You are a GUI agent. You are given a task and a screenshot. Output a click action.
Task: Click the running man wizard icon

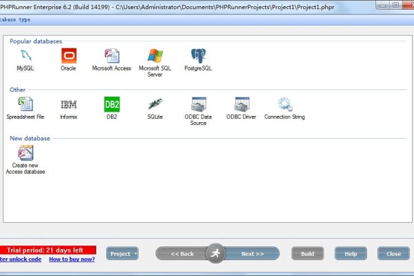pyautogui.click(x=216, y=253)
